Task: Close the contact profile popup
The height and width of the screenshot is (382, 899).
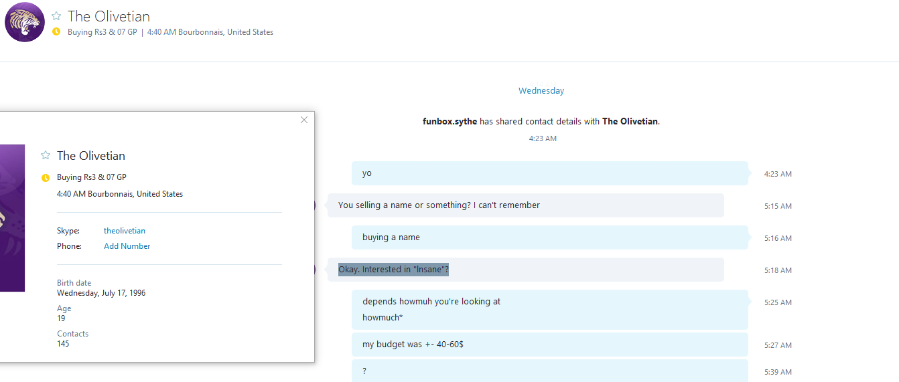Action: (304, 120)
